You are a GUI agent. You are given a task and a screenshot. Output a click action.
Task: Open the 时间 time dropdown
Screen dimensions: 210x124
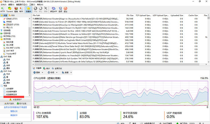(52, 72)
